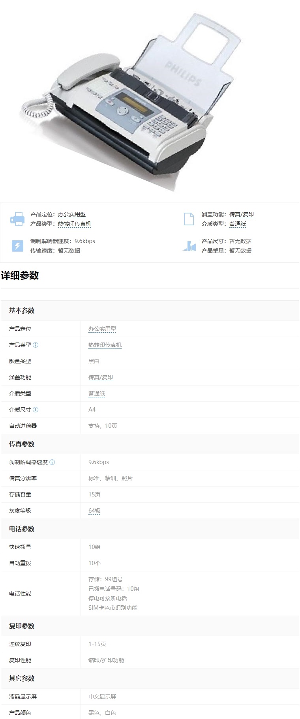Select the 传真参数 section header

(x=22, y=444)
